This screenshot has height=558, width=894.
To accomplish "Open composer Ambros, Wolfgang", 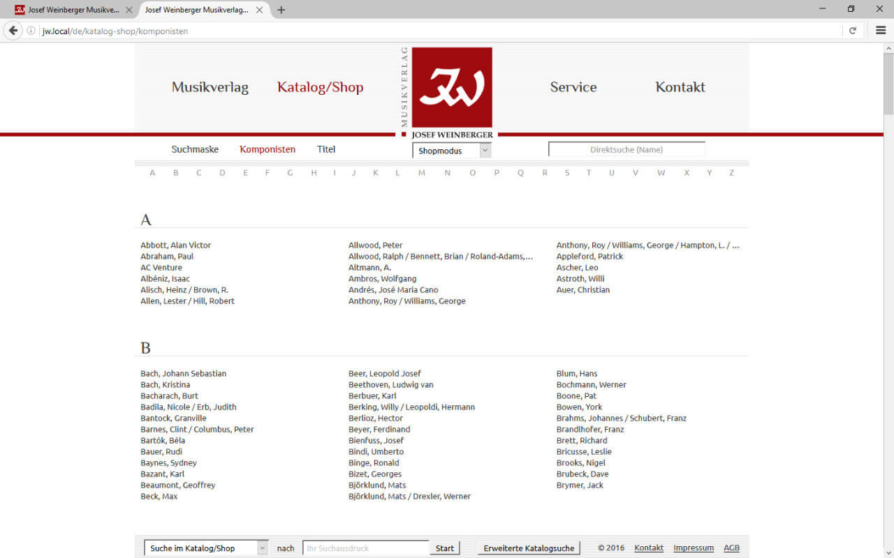I will [383, 278].
